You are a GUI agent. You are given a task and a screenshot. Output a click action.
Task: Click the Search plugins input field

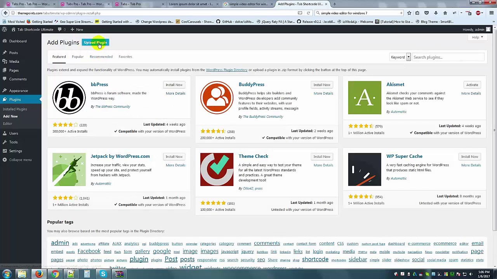tap(448, 57)
